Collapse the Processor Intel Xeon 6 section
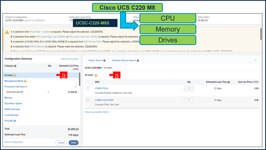The width and height of the screenshot is (266, 150). [76, 87]
